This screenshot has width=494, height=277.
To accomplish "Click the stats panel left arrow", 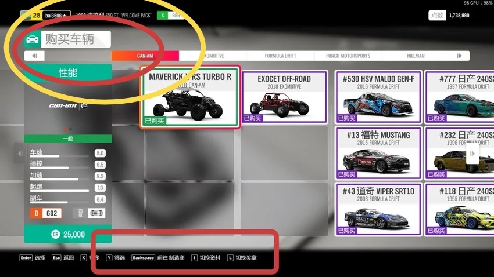I will pyautogui.click(x=20, y=154).
